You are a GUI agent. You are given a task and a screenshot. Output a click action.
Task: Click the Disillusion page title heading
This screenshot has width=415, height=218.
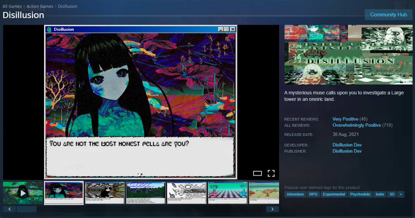coord(23,15)
